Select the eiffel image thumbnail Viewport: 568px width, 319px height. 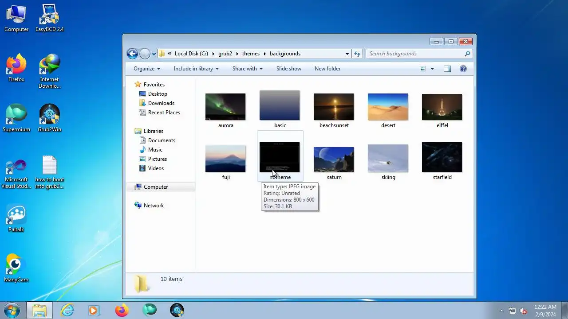[442, 107]
